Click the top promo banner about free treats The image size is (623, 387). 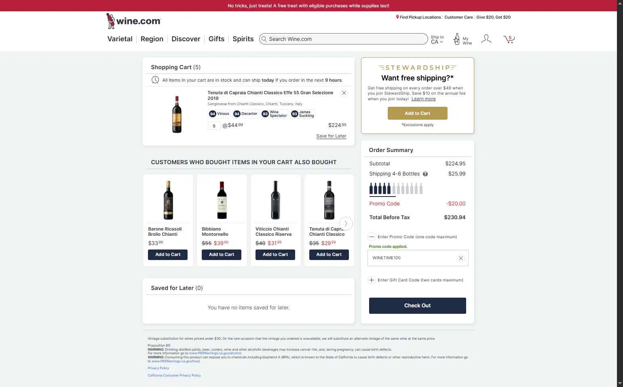(308, 6)
